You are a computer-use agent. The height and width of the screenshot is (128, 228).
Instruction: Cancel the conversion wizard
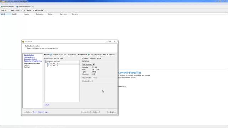coord(112,112)
